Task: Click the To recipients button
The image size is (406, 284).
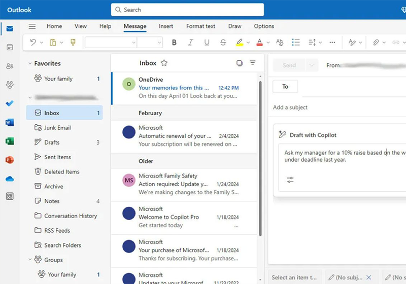Action: click(285, 86)
